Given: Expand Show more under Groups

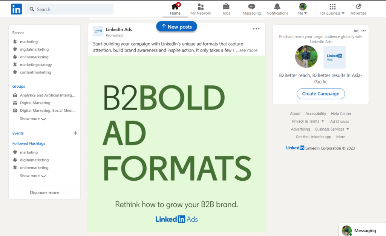Looking at the screenshot, I should click(33, 119).
